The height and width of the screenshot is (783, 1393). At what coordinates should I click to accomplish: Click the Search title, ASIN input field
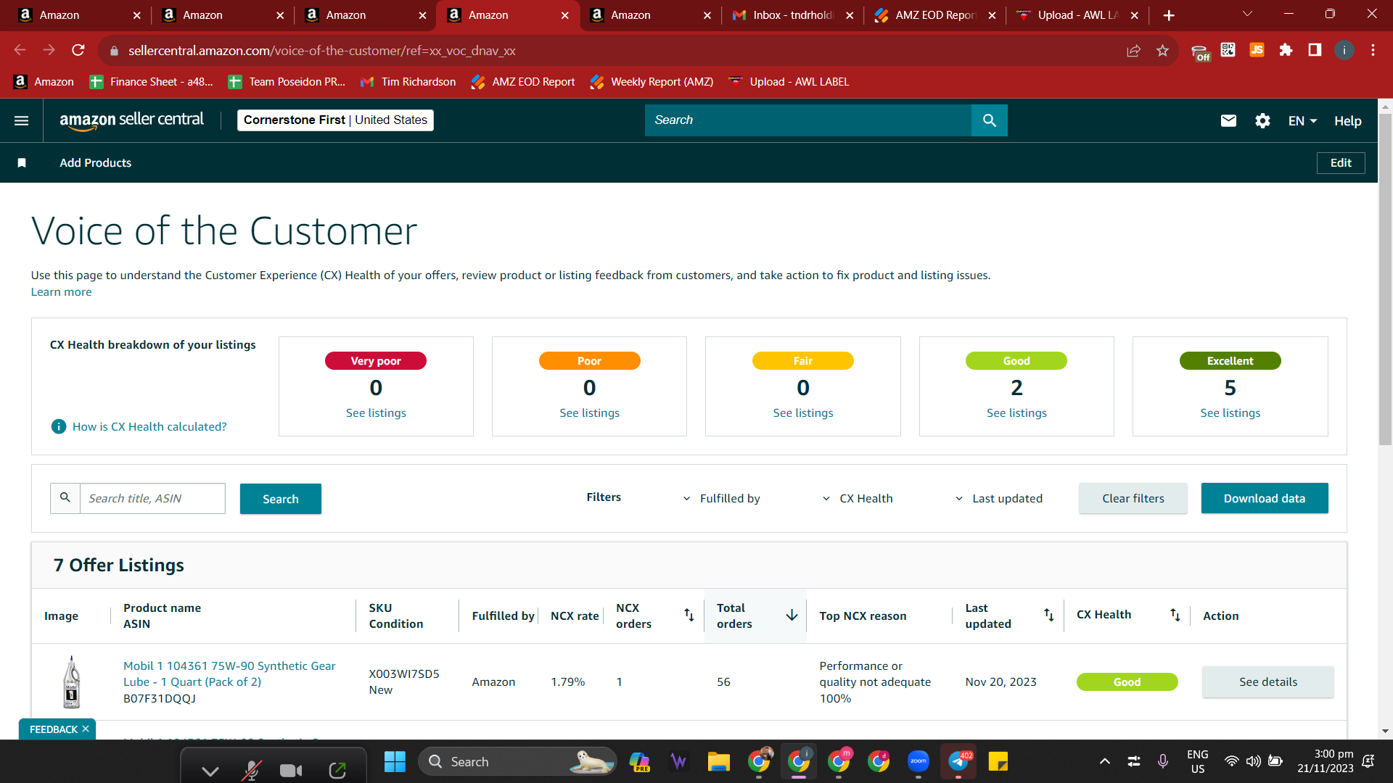pyautogui.click(x=152, y=498)
